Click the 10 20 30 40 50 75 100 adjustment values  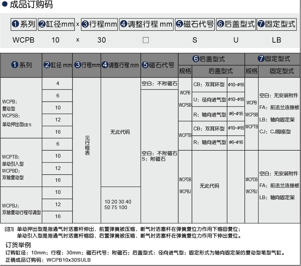tap(118, 204)
